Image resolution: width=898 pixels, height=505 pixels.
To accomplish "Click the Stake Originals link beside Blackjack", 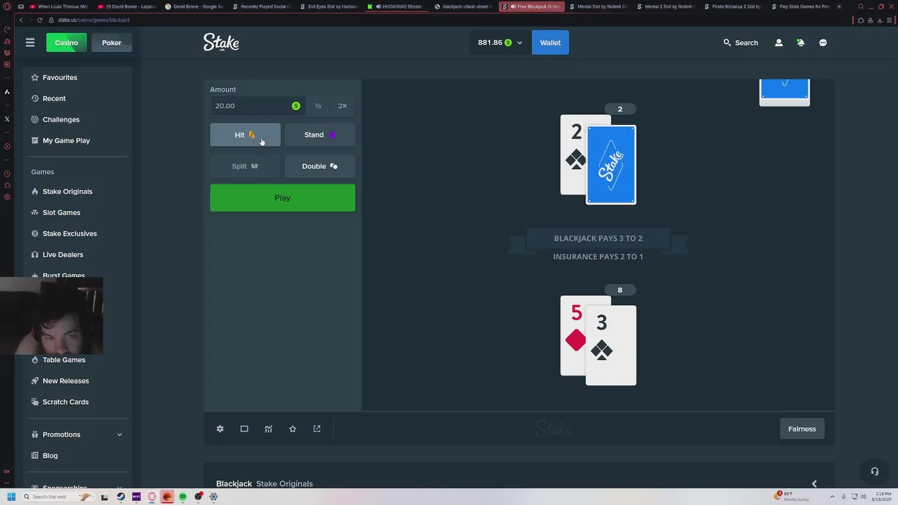I will (284, 483).
